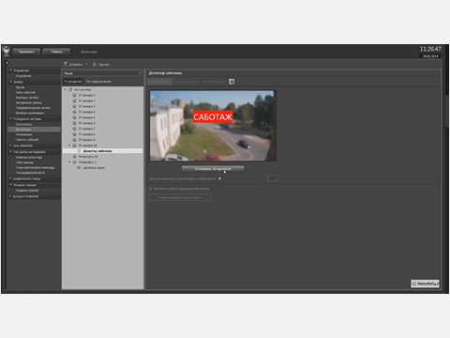Open Экстренная запись in the side menu
450x338 pixels.
(x=29, y=102)
